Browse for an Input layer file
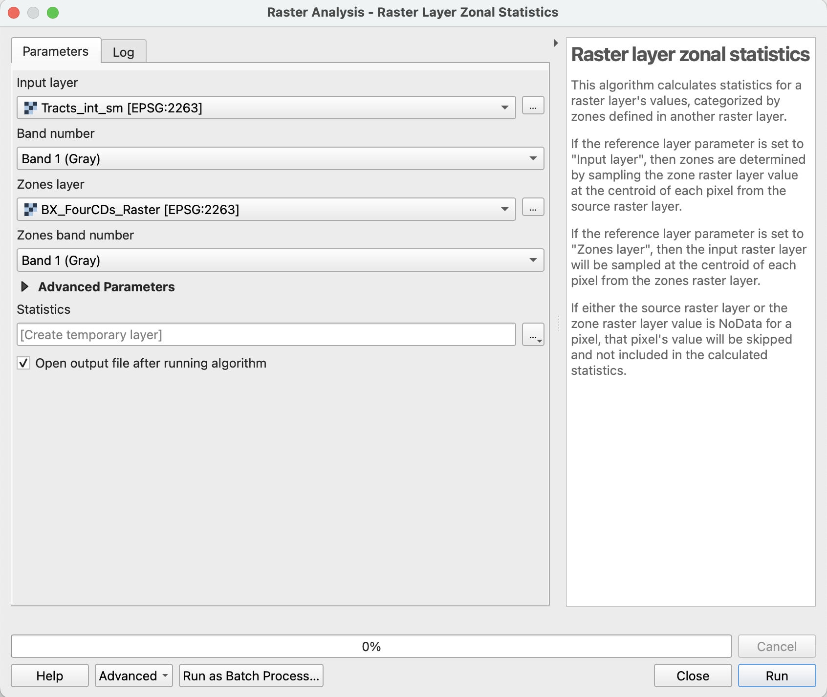The width and height of the screenshot is (827, 697). (533, 106)
